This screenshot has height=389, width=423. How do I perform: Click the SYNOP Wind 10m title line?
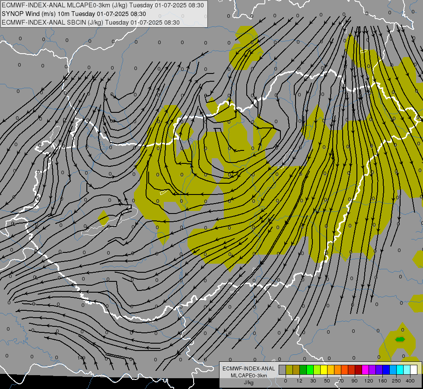pyautogui.click(x=74, y=14)
